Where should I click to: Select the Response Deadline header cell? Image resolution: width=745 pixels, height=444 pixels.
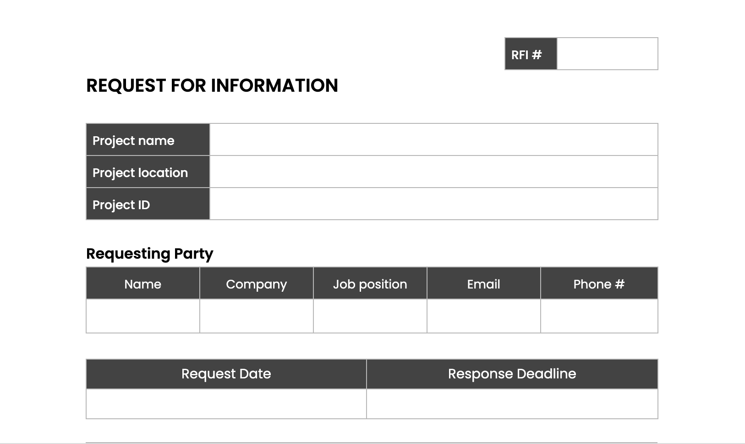[512, 374]
